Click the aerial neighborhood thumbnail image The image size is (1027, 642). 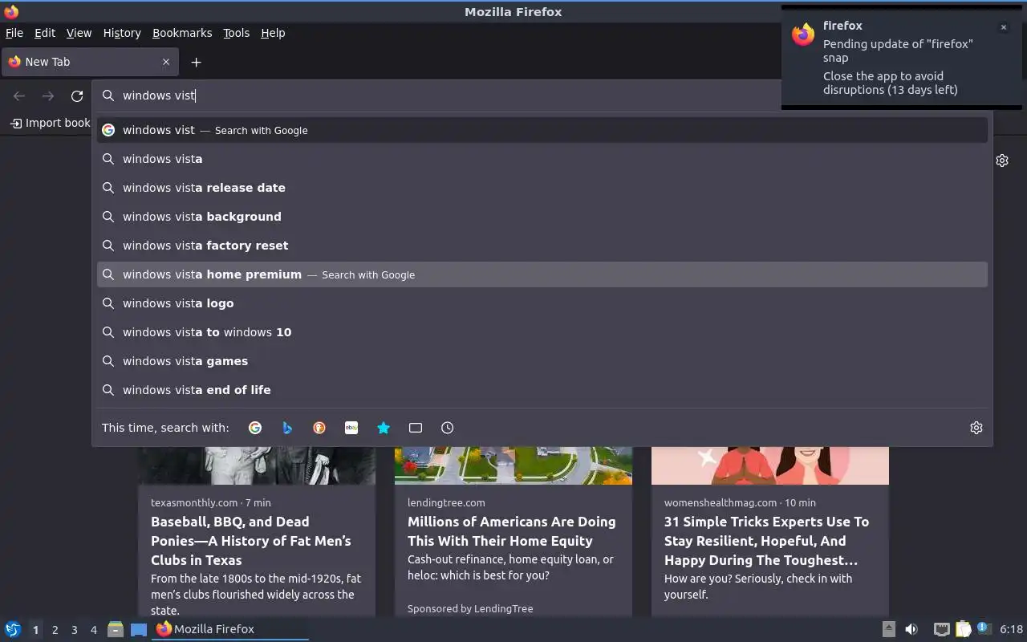tap(513, 465)
